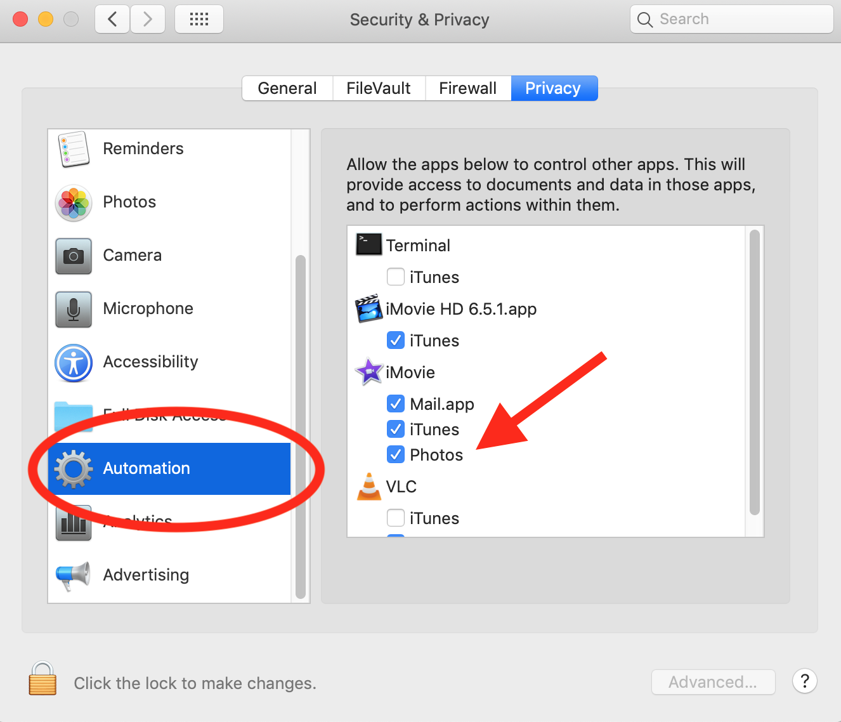Click the Reminders icon in the privacy list

(x=74, y=149)
